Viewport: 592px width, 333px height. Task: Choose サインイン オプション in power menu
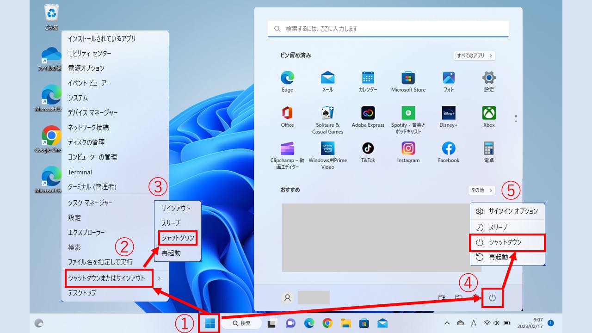point(508,211)
